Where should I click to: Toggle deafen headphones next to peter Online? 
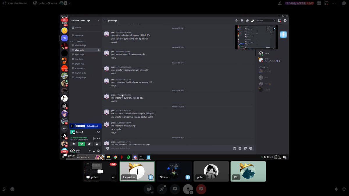click(94, 151)
